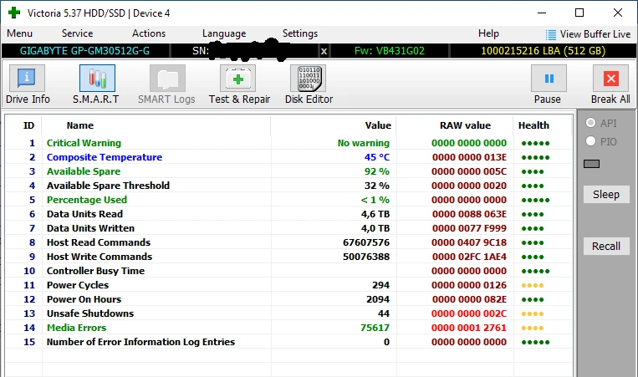The width and height of the screenshot is (638, 377).
Task: Click the SN: serial number field
Action: 244,51
